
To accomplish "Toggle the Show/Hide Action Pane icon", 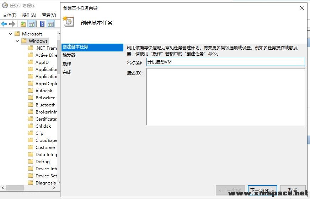I will 51,24.
